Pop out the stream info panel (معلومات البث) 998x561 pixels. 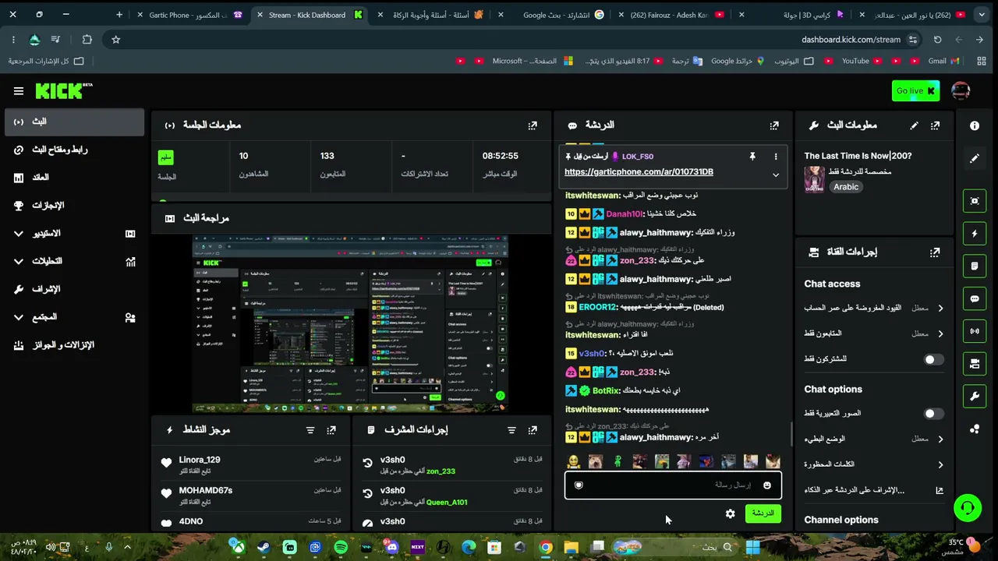click(x=935, y=125)
